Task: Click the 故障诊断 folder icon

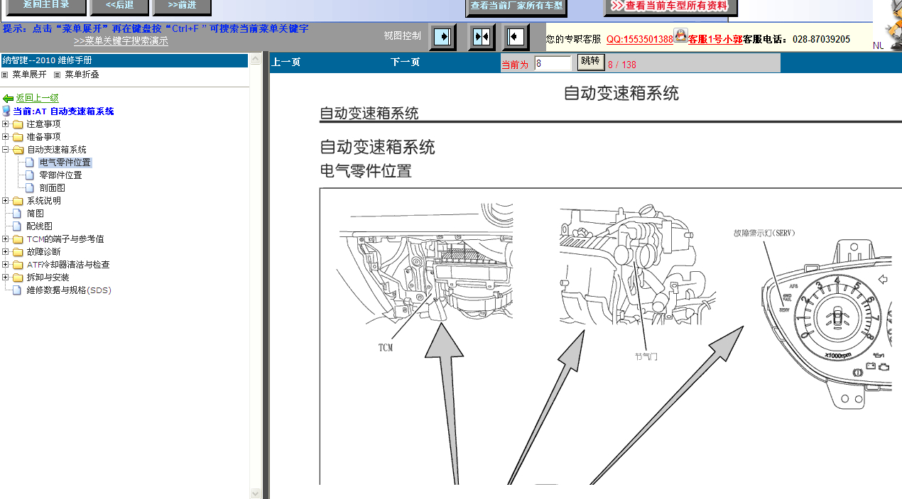Action: (18, 252)
